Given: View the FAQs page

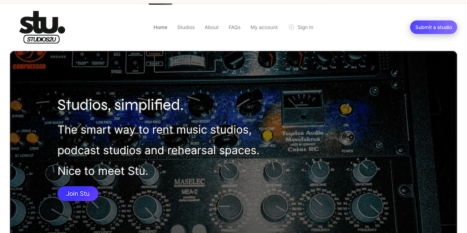Looking at the screenshot, I should coord(234,27).
